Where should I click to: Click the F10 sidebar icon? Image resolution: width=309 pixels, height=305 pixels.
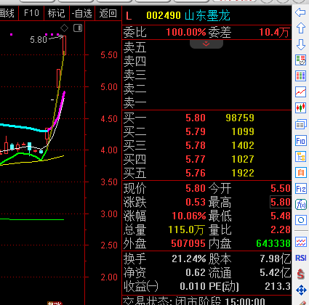pos(300,140)
